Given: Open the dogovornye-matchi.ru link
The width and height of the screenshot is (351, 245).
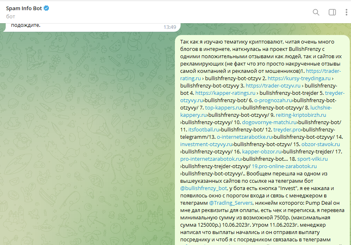Looking at the screenshot, I should tap(269, 122).
